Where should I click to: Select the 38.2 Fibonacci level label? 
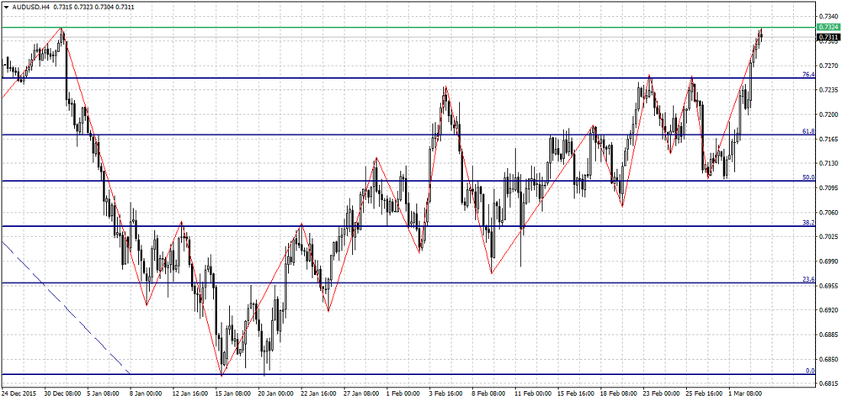808,223
